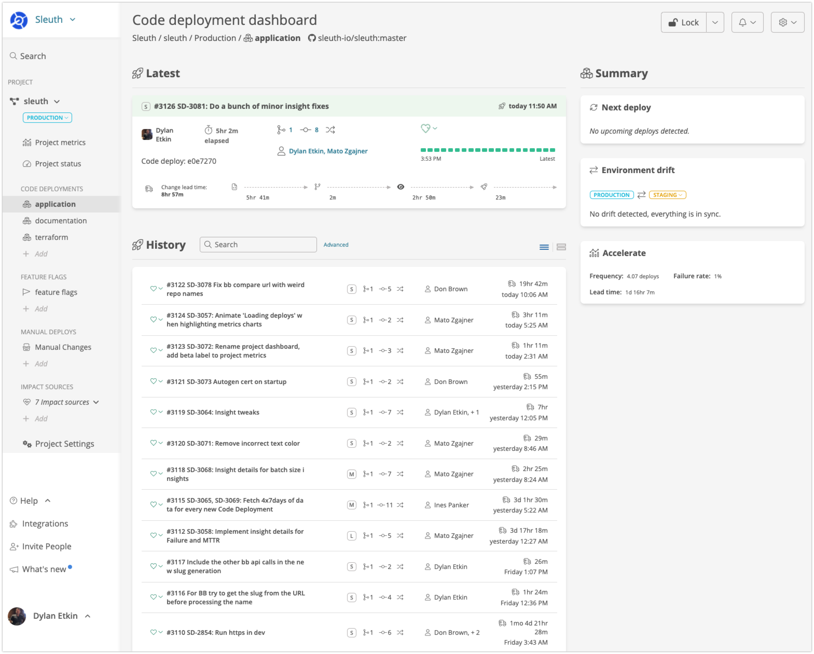Open deploy #3123 SD-3072 entry
This screenshot has width=814, height=654.
click(233, 351)
